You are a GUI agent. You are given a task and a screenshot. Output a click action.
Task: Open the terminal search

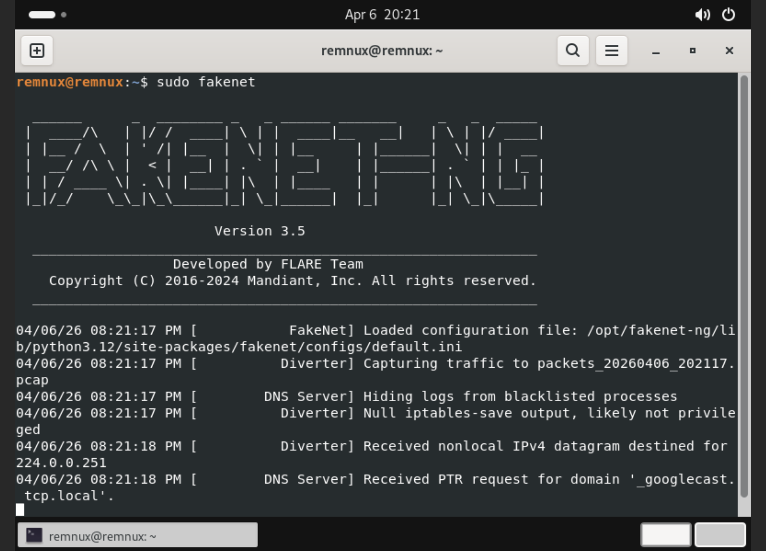tap(573, 50)
